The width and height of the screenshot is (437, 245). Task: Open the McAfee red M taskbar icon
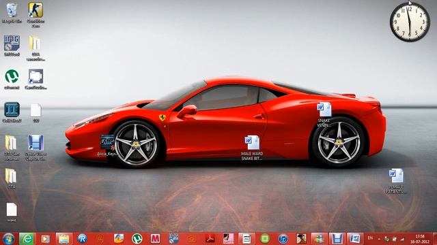(155, 239)
